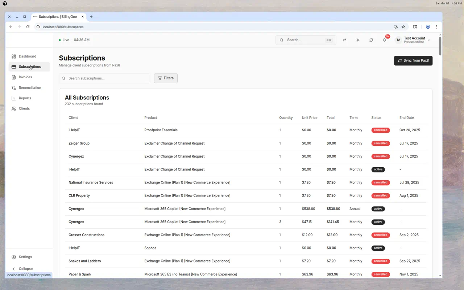Open a new browser tab
Viewport: 464px width, 290px height.
click(x=91, y=17)
